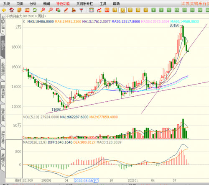
Task: Switch to the 股指期货 sidebar tab
Action: tap(3, 69)
